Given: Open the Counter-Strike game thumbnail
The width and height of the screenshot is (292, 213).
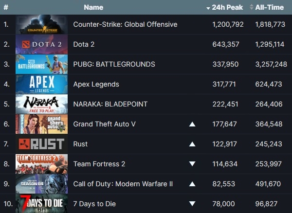Looking at the screenshot, I should tap(41, 24).
